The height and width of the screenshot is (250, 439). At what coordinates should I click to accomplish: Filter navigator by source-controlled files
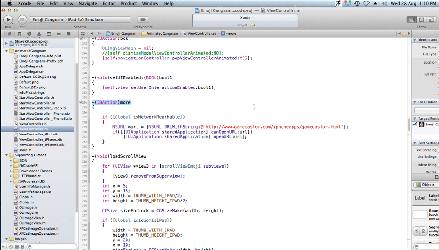tap(17, 247)
